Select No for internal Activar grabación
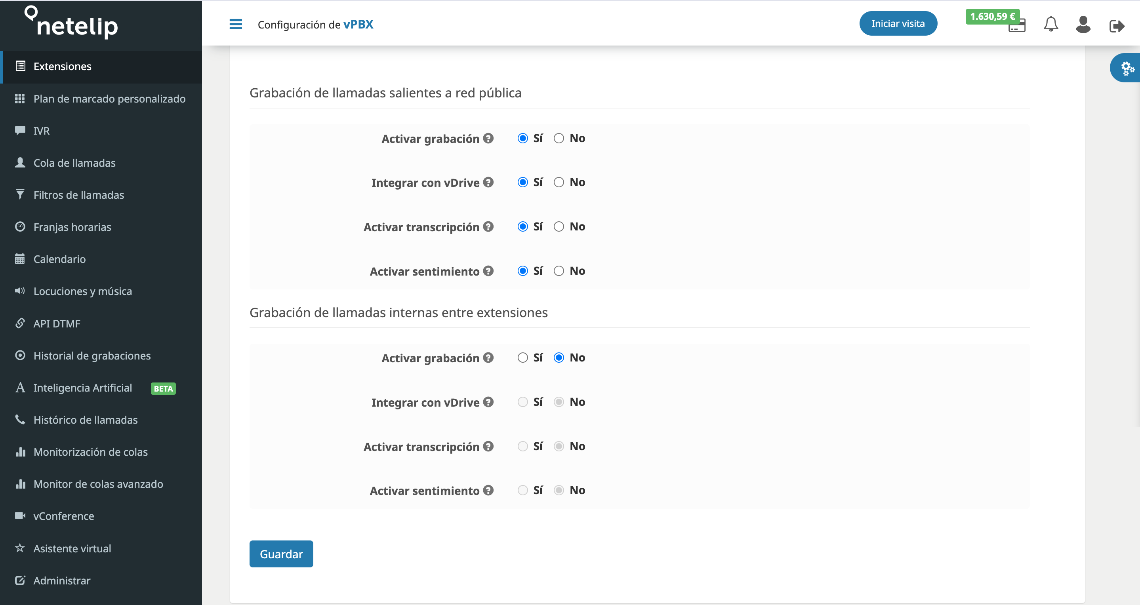Image resolution: width=1140 pixels, height=605 pixels. 559,358
